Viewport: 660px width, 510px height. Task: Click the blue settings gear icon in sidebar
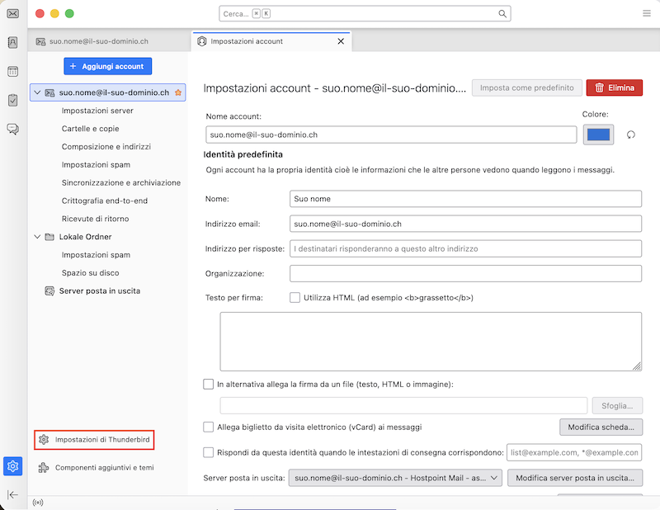[13, 466]
